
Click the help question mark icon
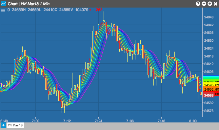[x=198, y=4]
